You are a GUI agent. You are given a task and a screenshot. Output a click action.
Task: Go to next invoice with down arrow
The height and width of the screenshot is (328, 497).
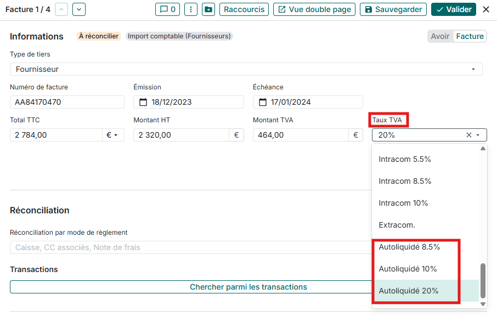pos(79,9)
